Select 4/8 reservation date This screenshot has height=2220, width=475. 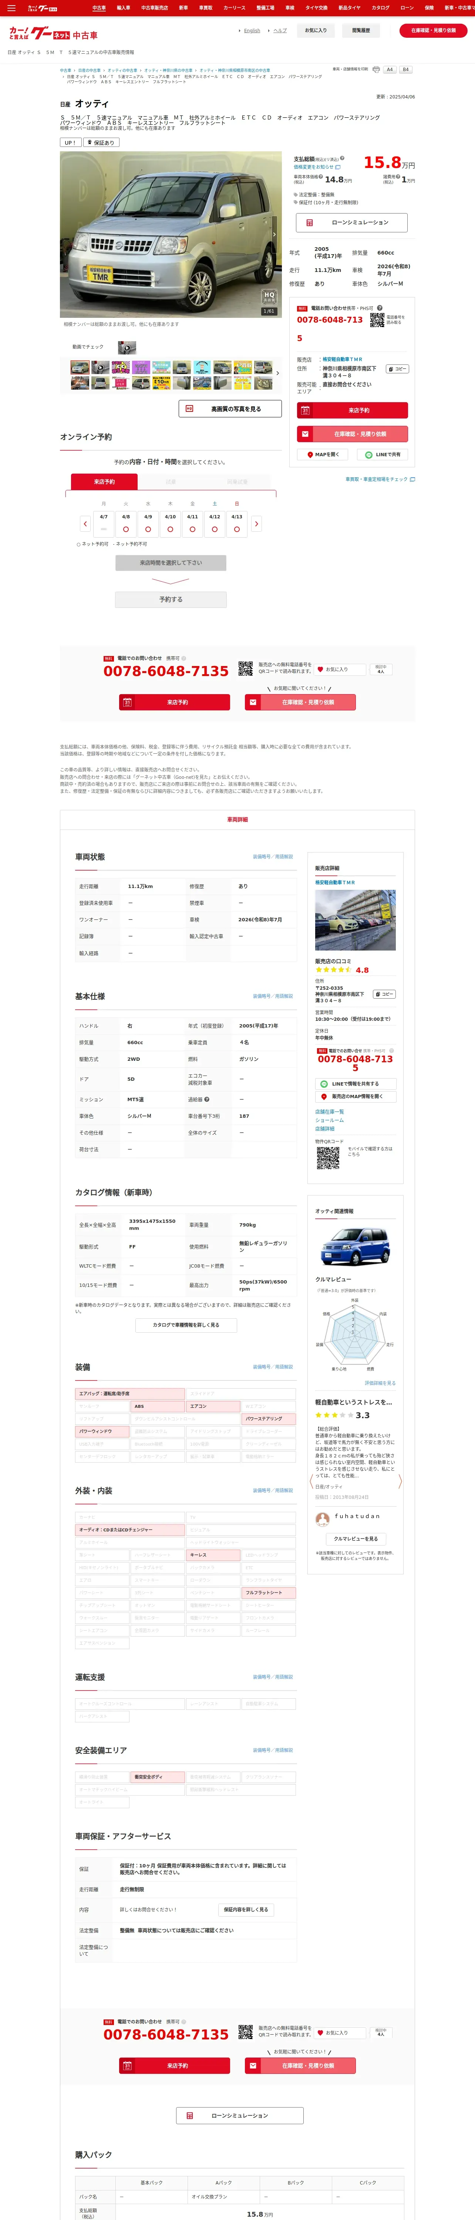click(126, 523)
